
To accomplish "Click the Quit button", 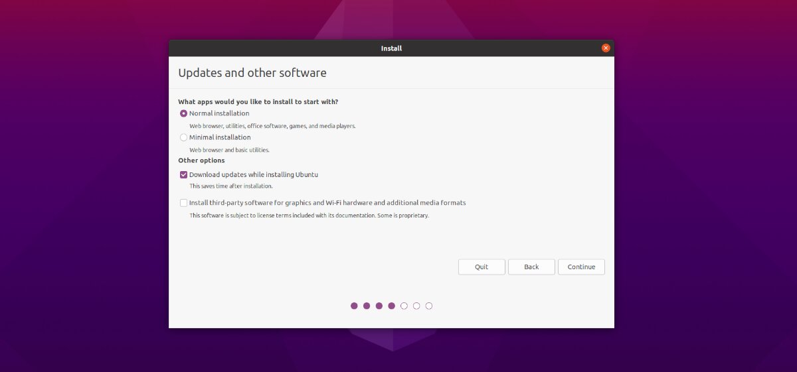I will [x=482, y=267].
